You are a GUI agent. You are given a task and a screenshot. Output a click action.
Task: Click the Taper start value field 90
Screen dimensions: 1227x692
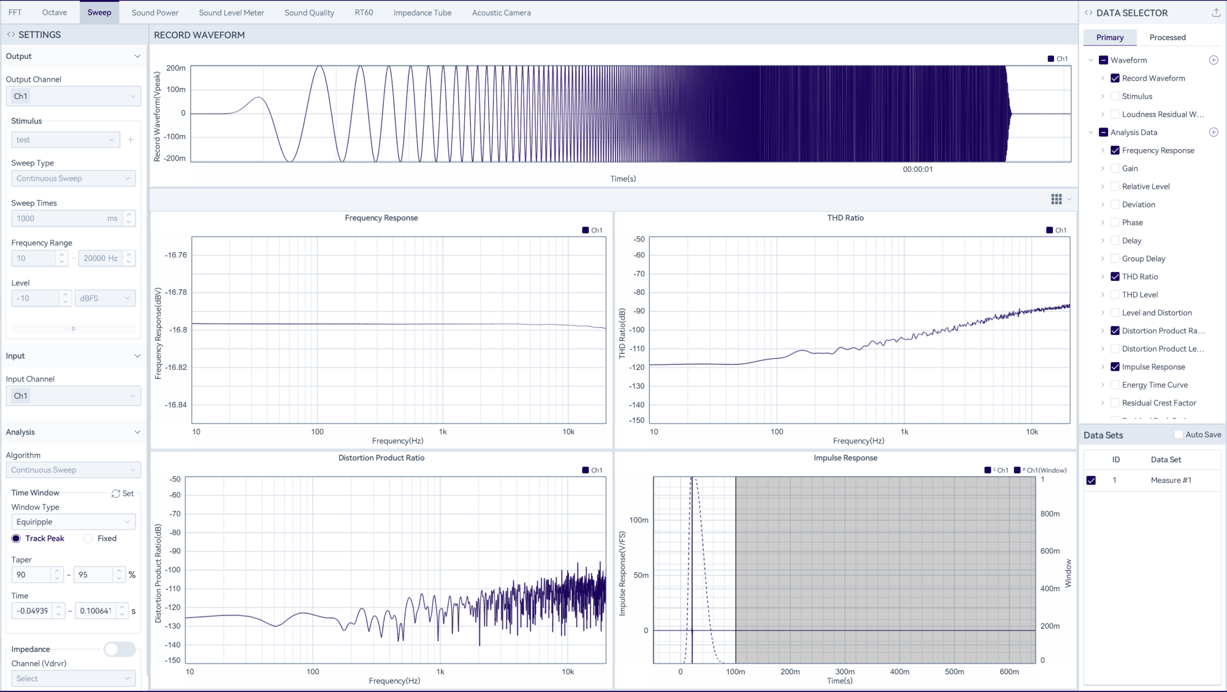point(32,575)
